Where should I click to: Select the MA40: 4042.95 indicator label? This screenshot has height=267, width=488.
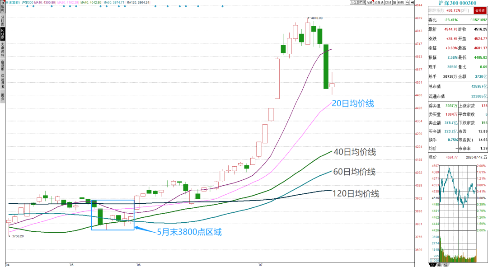(x=91, y=3)
